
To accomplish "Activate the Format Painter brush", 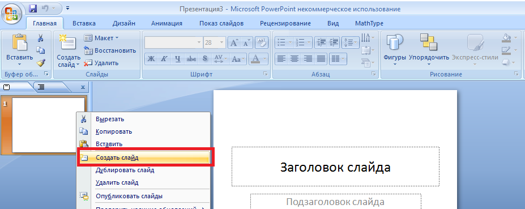I will tap(41, 63).
